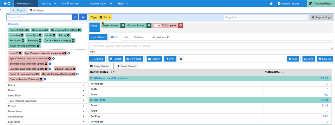Add the Description field via plus icon
Screen dimensions: 335x125
(47, 30)
